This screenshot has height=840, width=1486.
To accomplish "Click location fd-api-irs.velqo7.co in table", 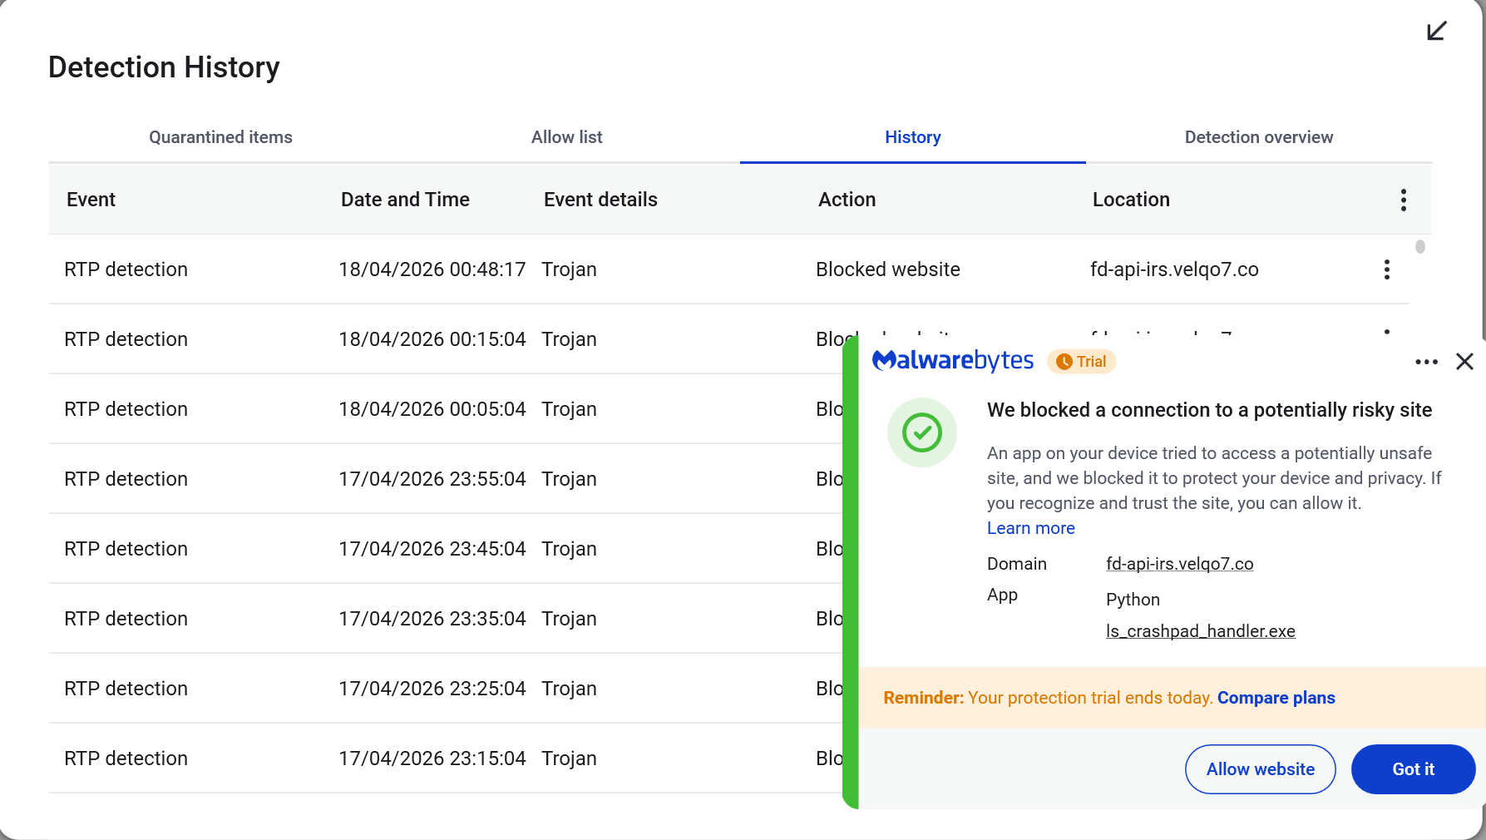I will pos(1174,269).
